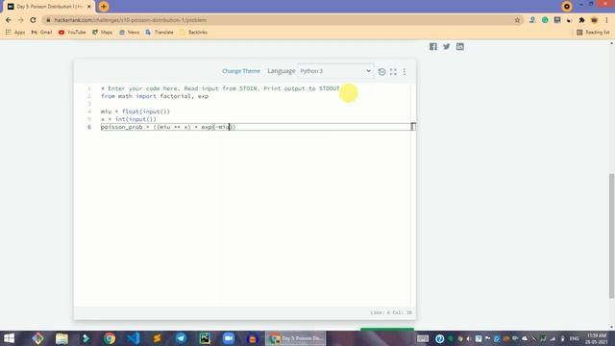Open Sublime Text from taskbar
The image size is (615, 346).
tap(158, 338)
